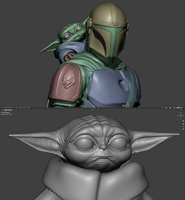
Task: Open the Object Mode dropdown
Action: (9, 108)
